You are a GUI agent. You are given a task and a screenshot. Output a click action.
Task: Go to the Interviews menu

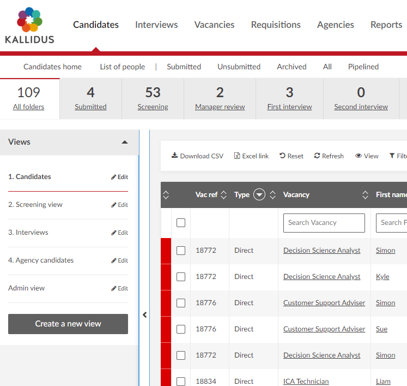pos(156,25)
